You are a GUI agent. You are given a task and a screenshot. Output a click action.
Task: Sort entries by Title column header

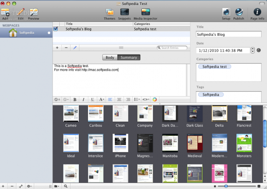[99, 24]
